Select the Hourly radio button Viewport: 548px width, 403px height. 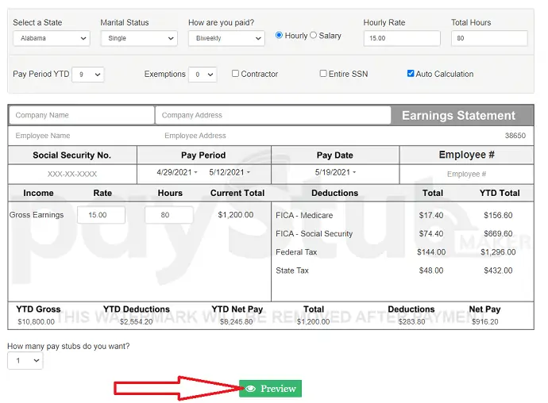point(279,35)
